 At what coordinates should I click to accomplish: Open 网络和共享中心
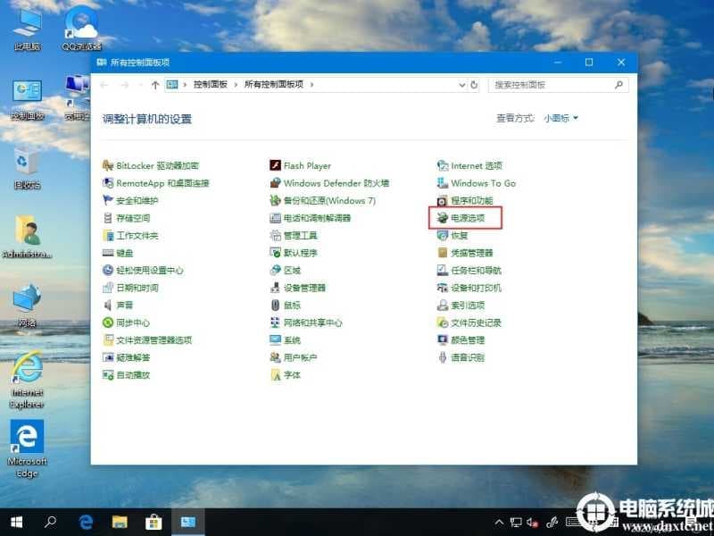[312, 322]
